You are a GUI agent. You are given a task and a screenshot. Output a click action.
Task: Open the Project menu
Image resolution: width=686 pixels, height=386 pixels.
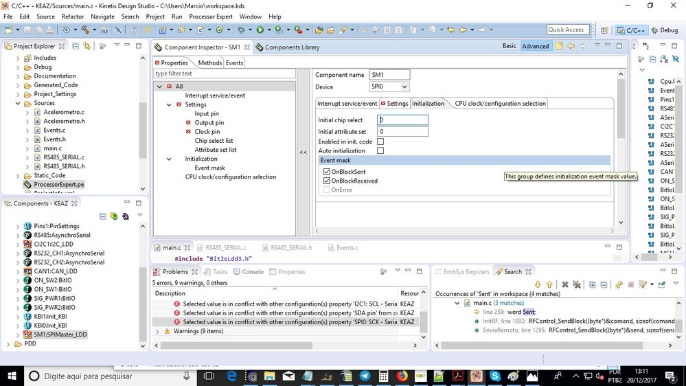[x=155, y=16]
